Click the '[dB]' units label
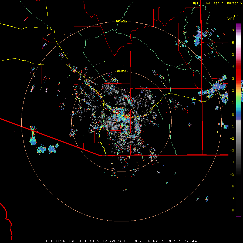Viewport: 243px width, 243px height. click(230, 19)
